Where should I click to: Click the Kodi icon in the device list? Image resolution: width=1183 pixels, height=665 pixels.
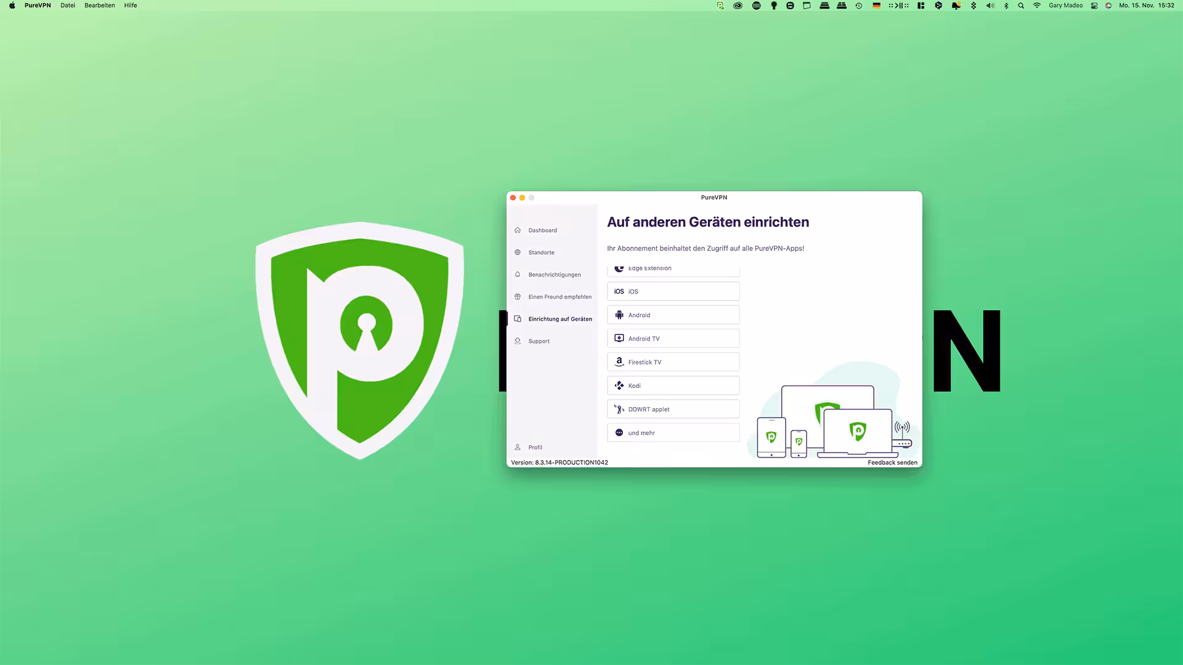pos(619,385)
